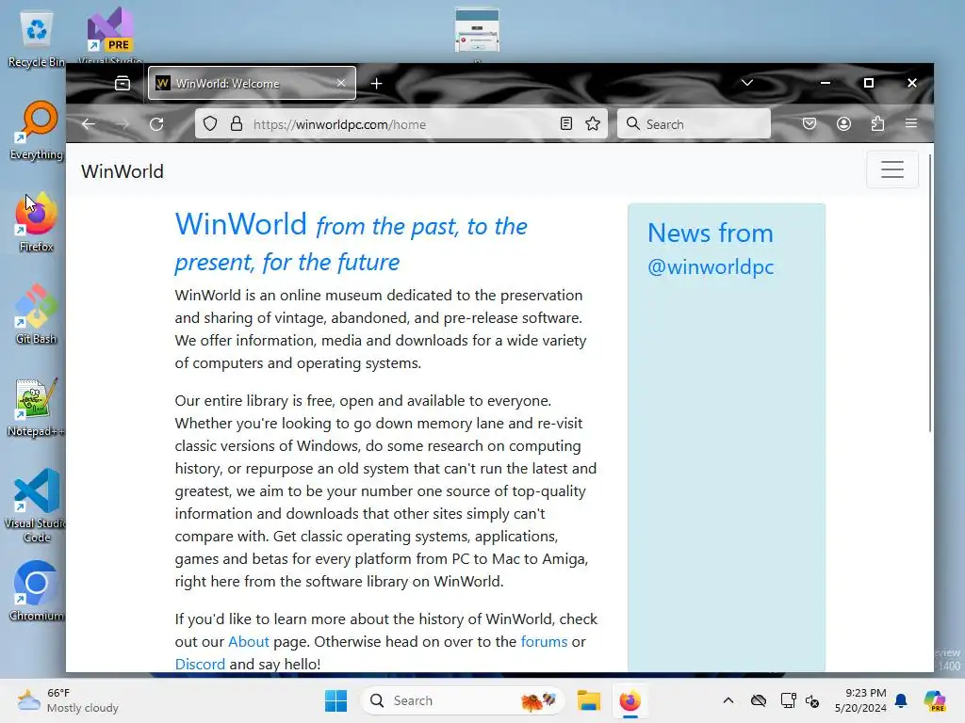Visit the forums link
The width and height of the screenshot is (965, 723).
pos(544,642)
